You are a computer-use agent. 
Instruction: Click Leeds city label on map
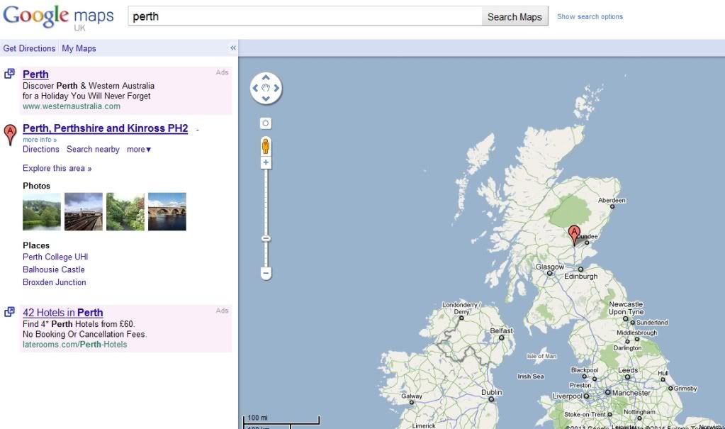[x=628, y=370]
